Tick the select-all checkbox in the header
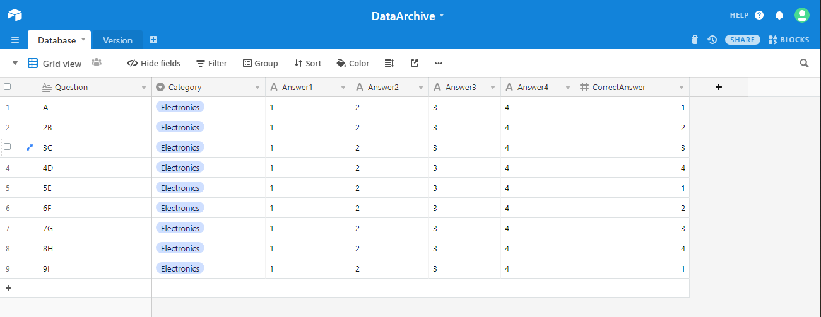 [8, 87]
